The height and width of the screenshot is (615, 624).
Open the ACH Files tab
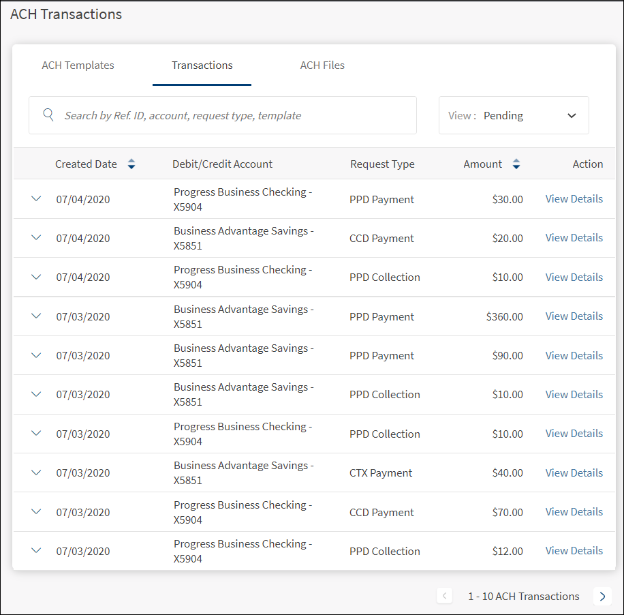click(322, 65)
